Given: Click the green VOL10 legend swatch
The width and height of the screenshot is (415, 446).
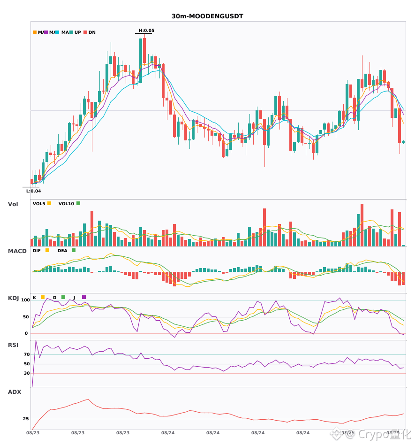Looking at the screenshot, I should tap(78, 203).
